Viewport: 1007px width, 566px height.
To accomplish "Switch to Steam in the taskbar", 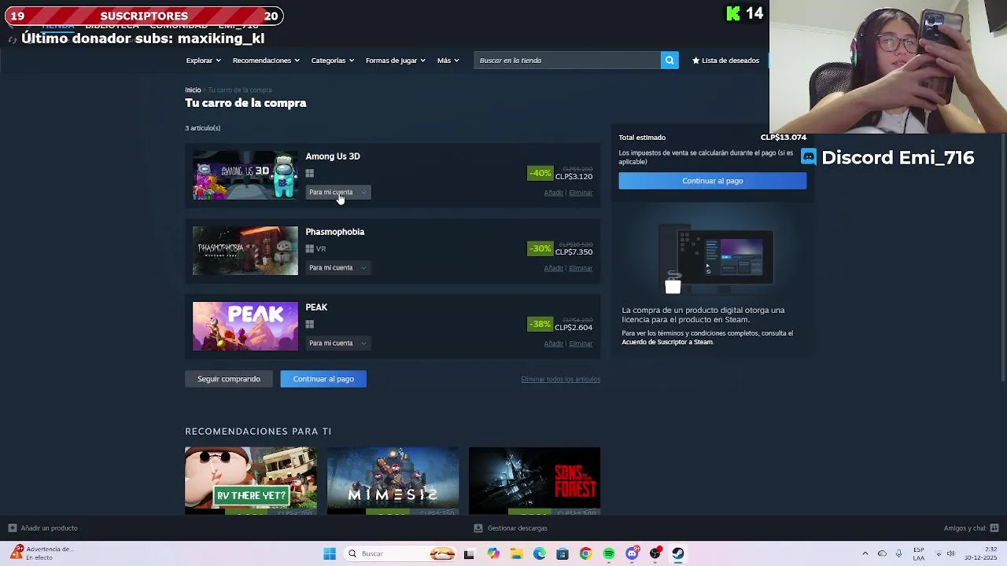I will [678, 553].
